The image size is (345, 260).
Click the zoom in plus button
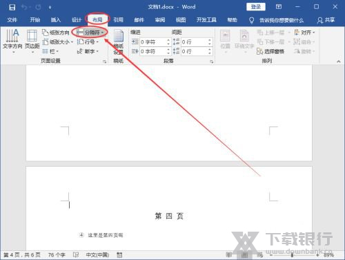click(x=317, y=255)
